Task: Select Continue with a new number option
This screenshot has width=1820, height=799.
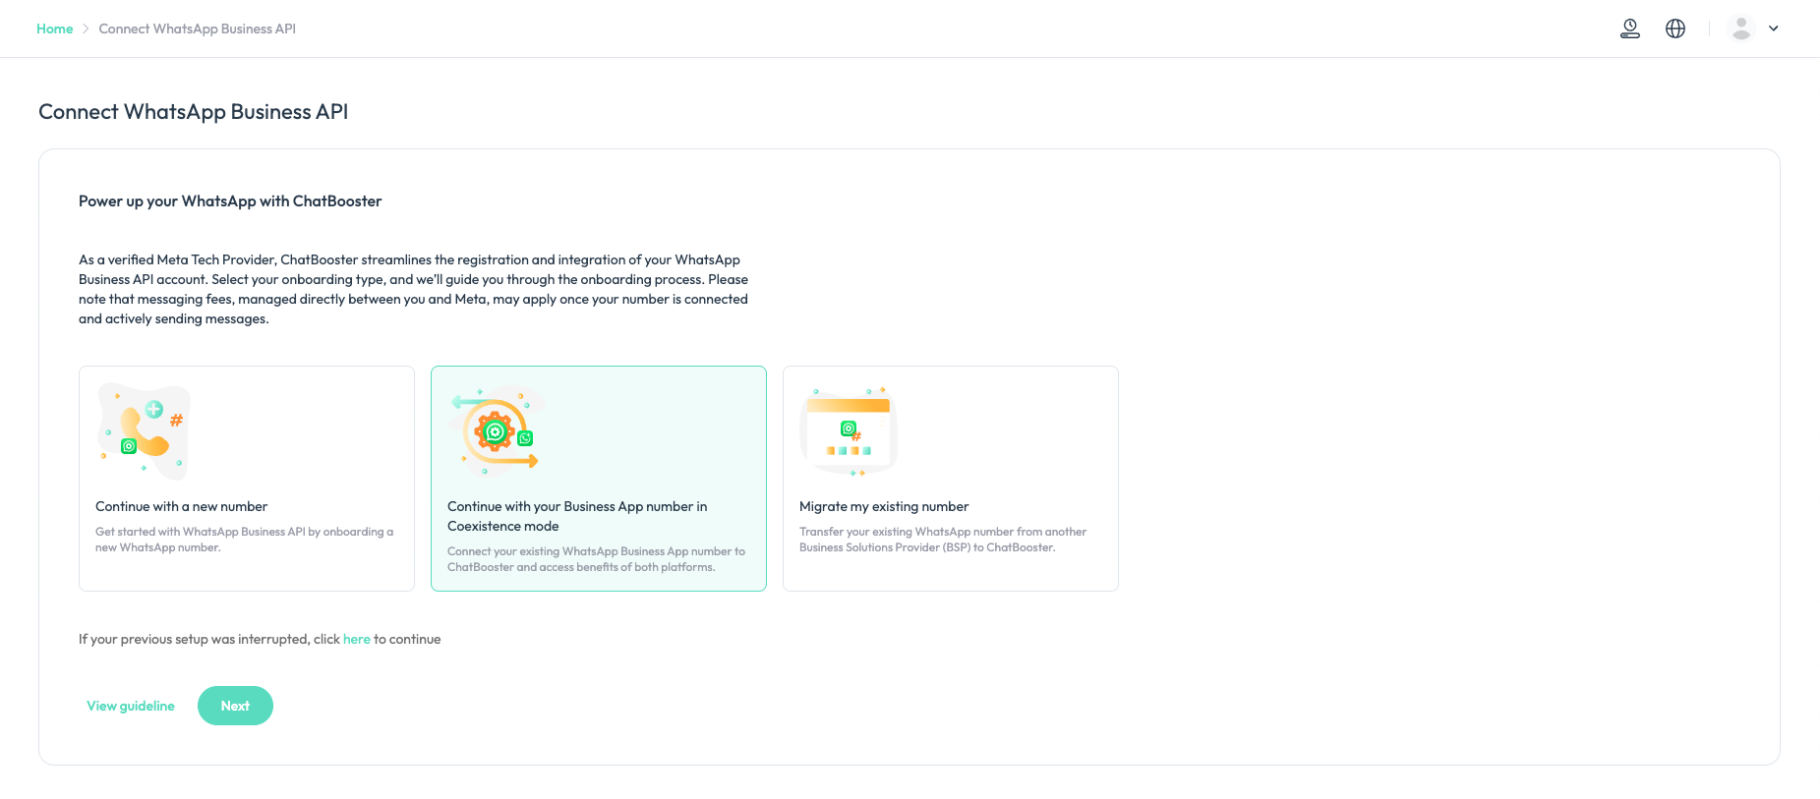Action: click(247, 479)
